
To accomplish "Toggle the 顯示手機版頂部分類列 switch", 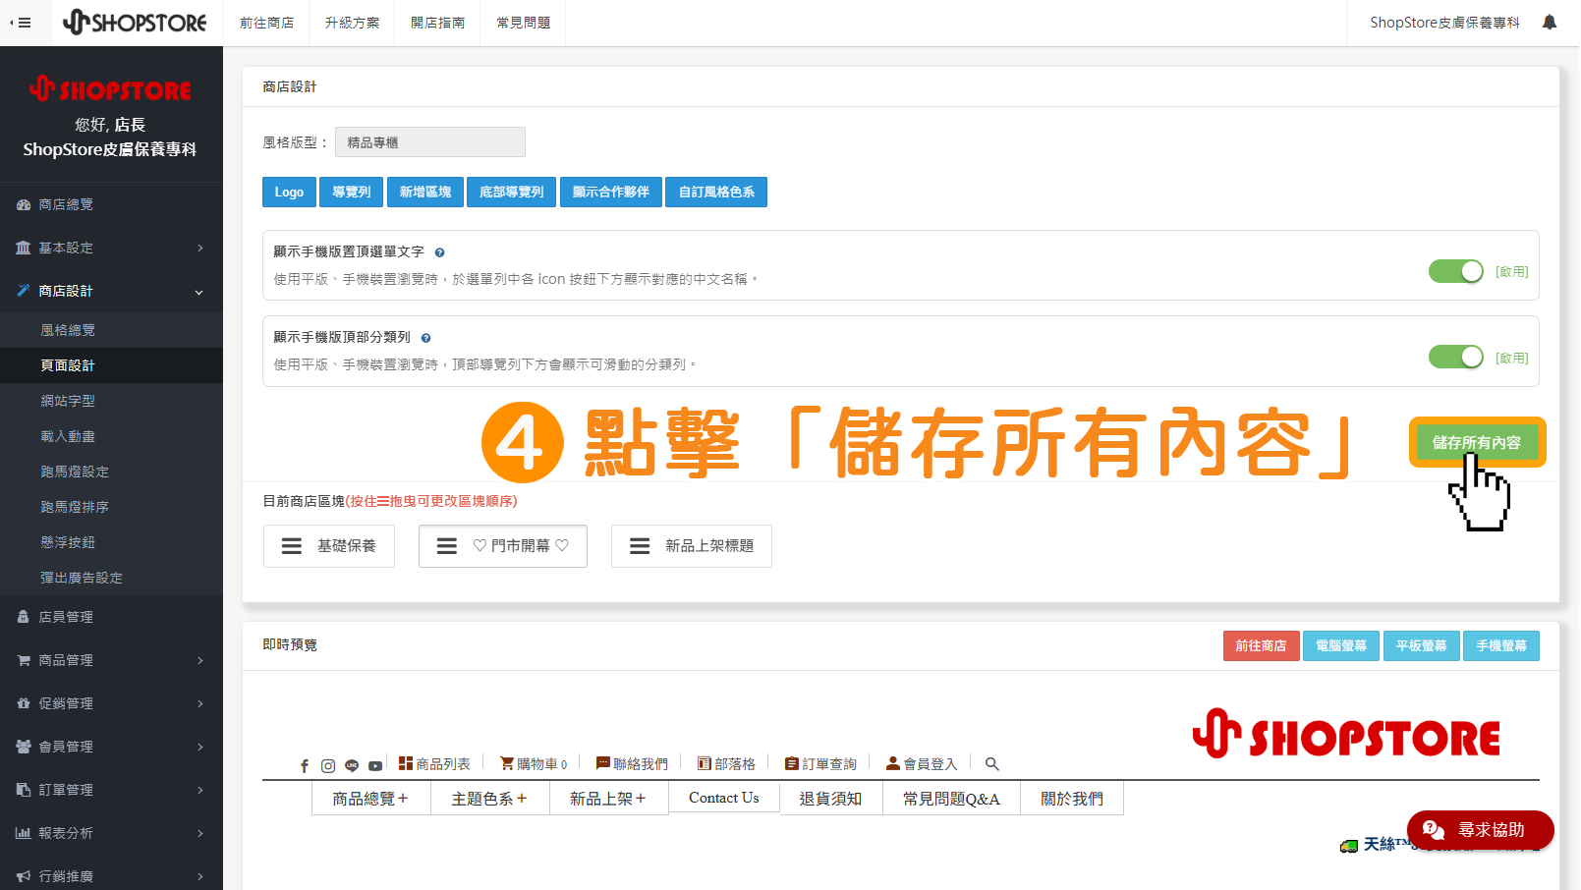I will (1456, 357).
